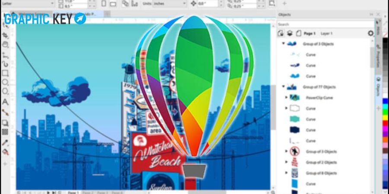
Task: Select the Polygon tool
Action: click(5, 91)
